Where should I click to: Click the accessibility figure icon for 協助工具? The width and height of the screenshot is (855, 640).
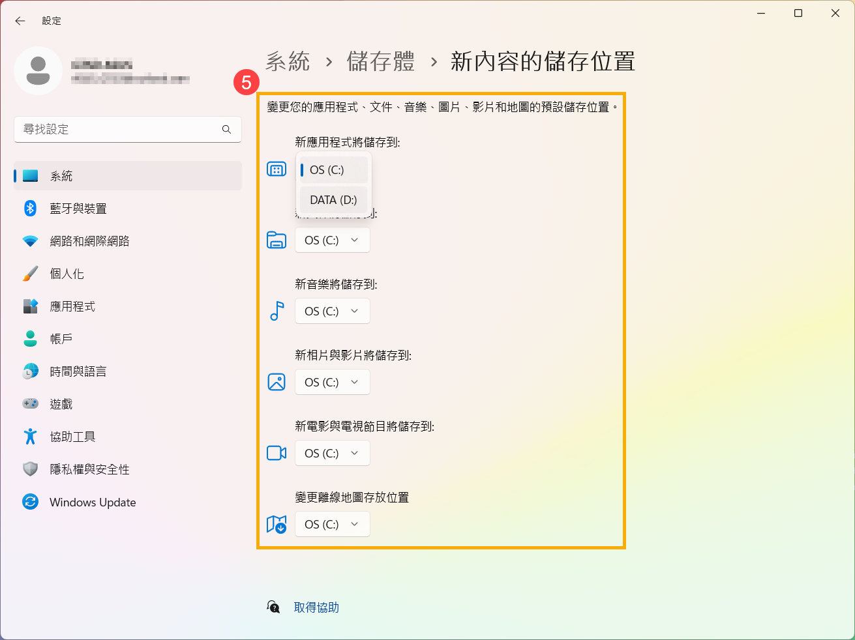click(31, 437)
